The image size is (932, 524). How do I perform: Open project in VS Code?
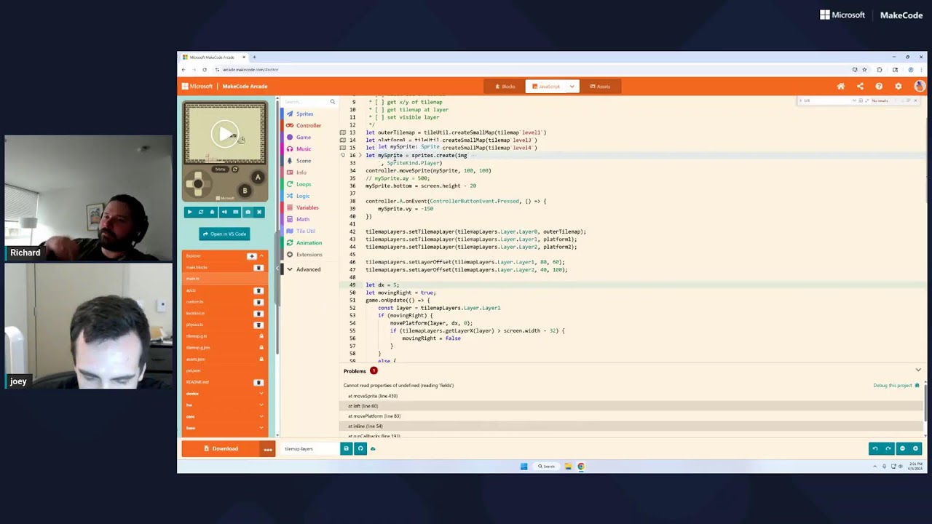coord(224,234)
